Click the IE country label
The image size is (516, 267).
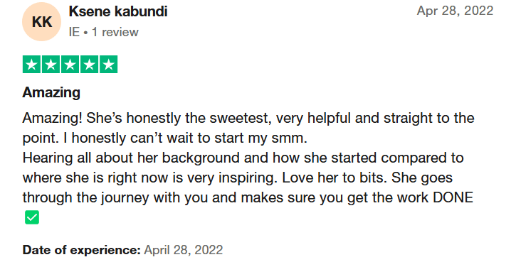(x=74, y=32)
